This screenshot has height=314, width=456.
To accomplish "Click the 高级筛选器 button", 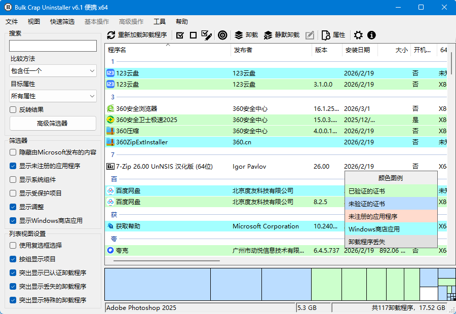I will (x=53, y=123).
